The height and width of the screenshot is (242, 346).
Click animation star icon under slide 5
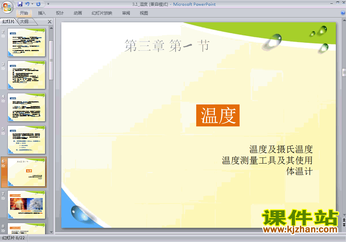[3, 133]
